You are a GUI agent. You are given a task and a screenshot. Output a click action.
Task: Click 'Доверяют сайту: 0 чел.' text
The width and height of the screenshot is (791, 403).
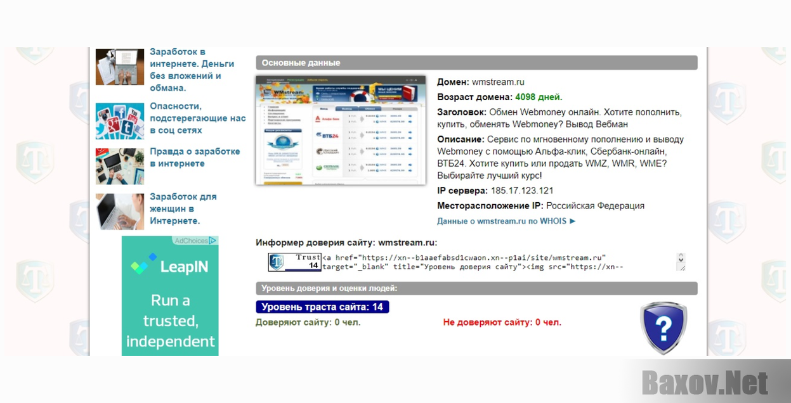(308, 323)
